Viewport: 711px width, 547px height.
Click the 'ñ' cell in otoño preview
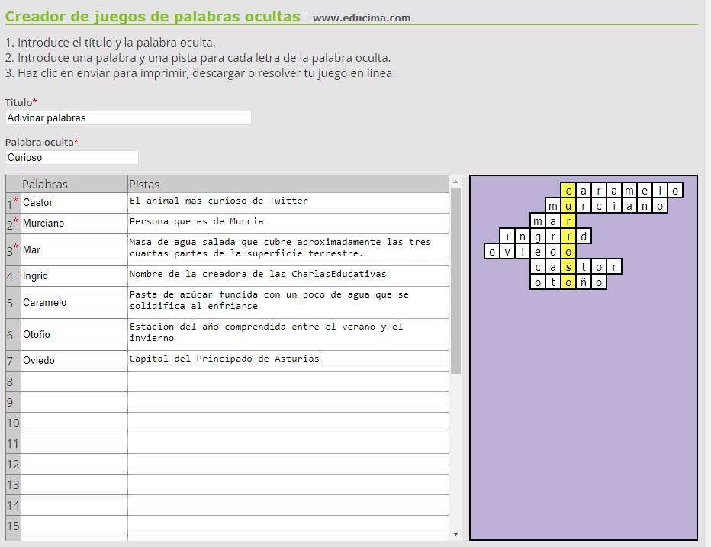[584, 282]
